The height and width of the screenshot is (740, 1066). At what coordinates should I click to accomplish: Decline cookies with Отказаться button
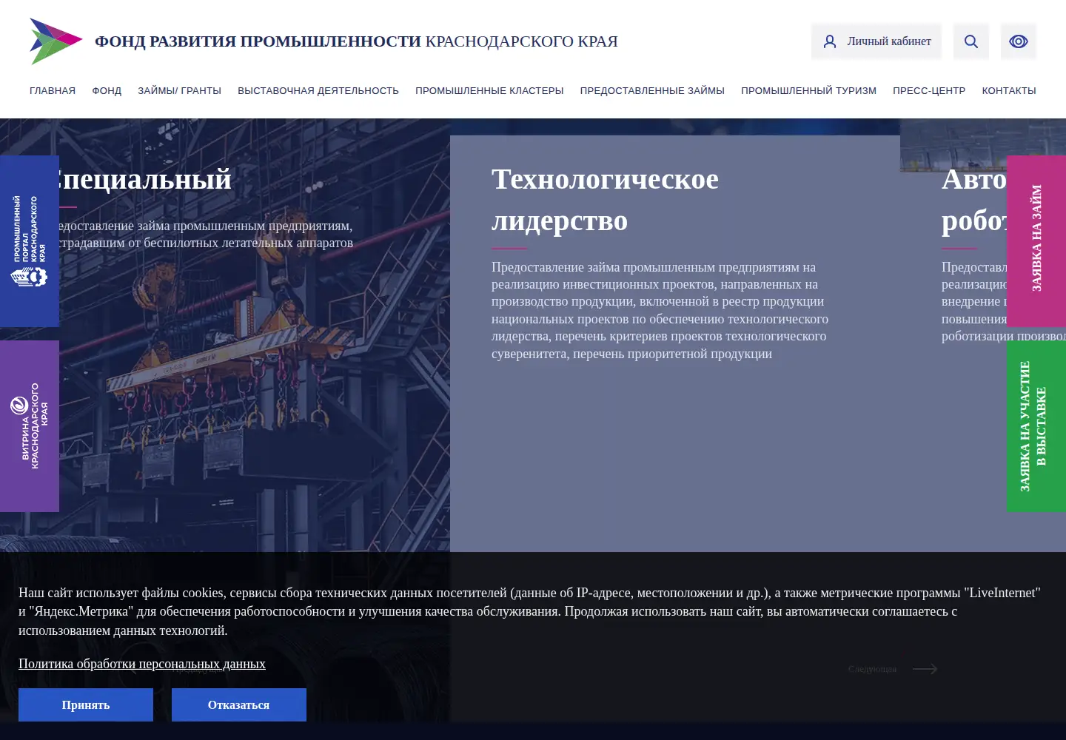click(239, 704)
